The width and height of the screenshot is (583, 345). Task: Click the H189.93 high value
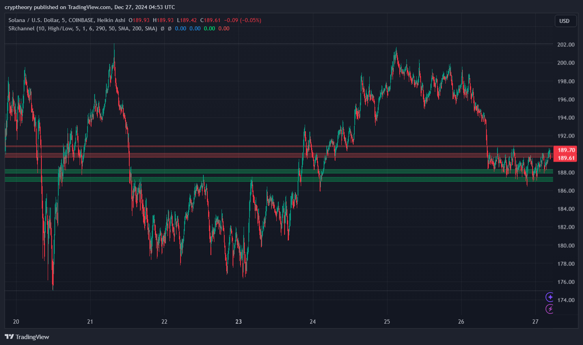[163, 20]
